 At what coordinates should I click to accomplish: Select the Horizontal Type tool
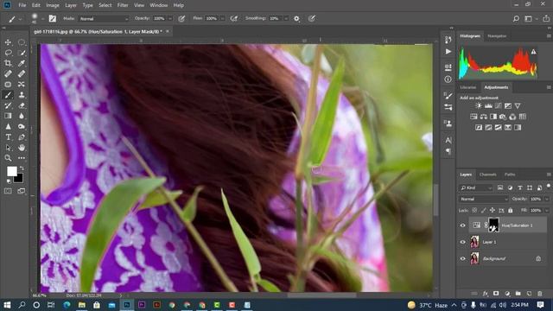click(8, 137)
